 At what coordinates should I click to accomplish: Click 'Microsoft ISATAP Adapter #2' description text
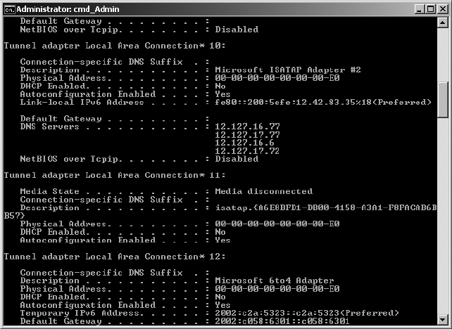(x=287, y=70)
